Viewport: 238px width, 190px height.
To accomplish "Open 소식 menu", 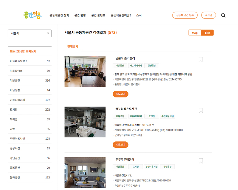I will pyautogui.click(x=139, y=15).
